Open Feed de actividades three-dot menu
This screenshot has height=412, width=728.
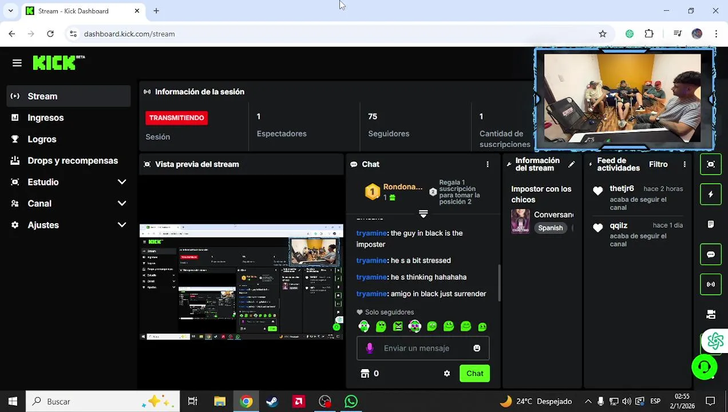685,164
